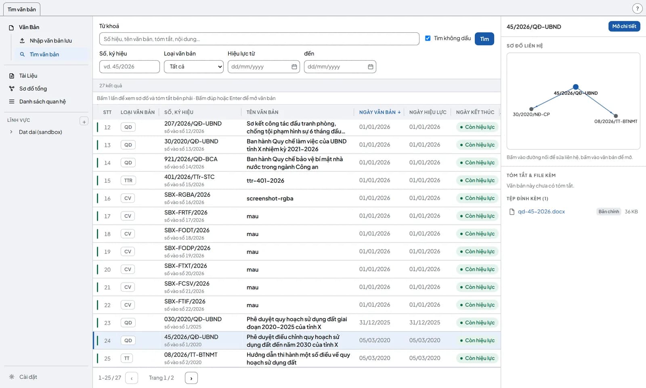Screen dimensions: 646x388
Task: Toggle the Tìm không dấu checkbox
Action: pyautogui.click(x=428, y=38)
